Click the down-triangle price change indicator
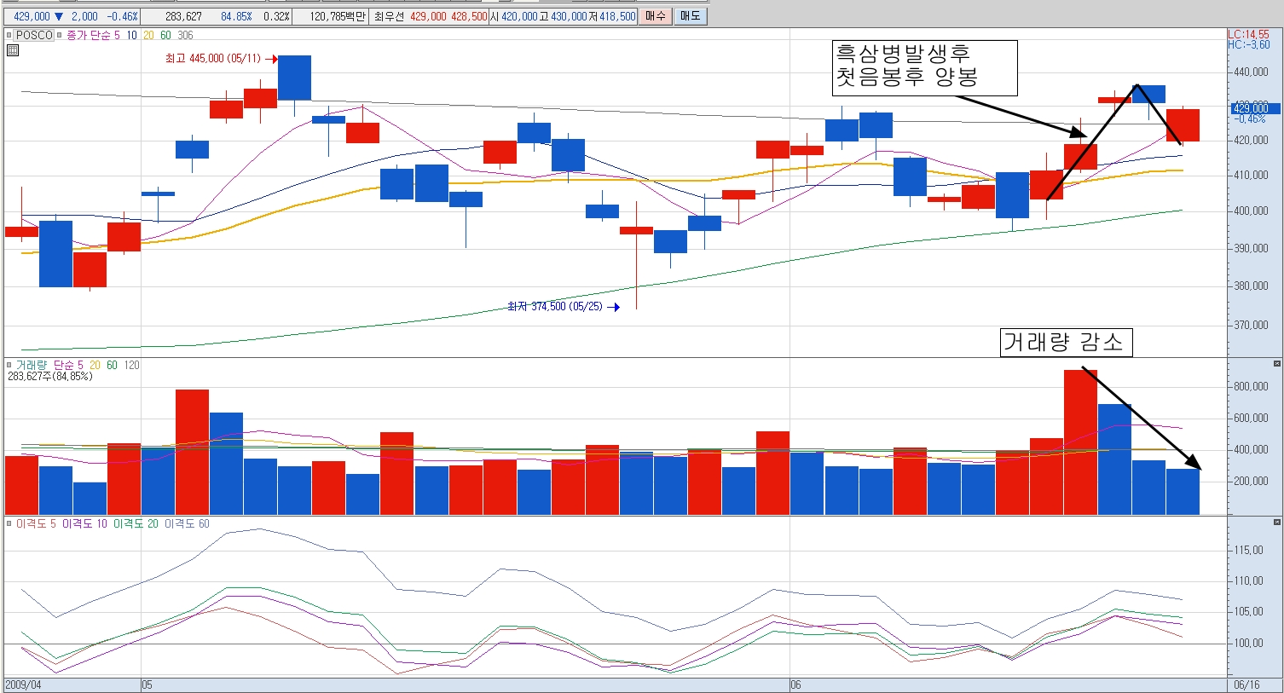 tap(58, 16)
